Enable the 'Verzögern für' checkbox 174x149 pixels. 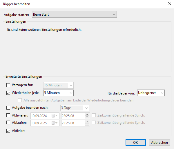point(8,85)
